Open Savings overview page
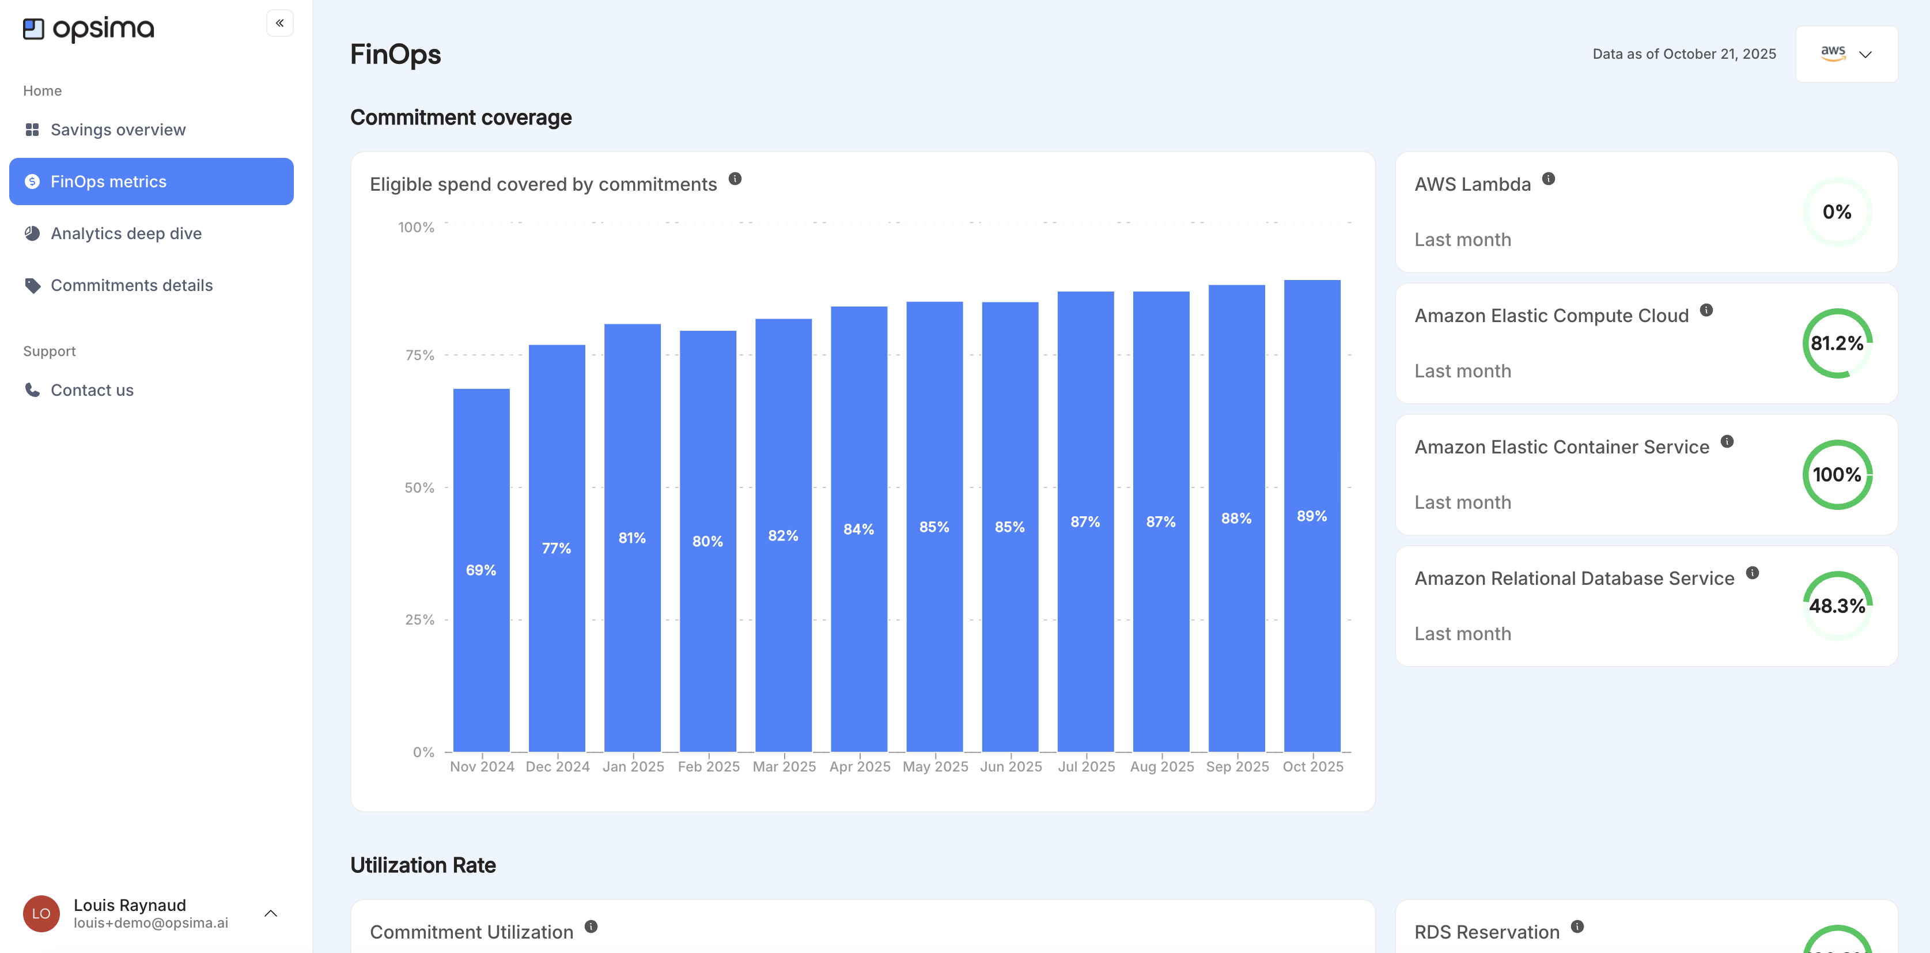The width and height of the screenshot is (1930, 953). tap(118, 130)
